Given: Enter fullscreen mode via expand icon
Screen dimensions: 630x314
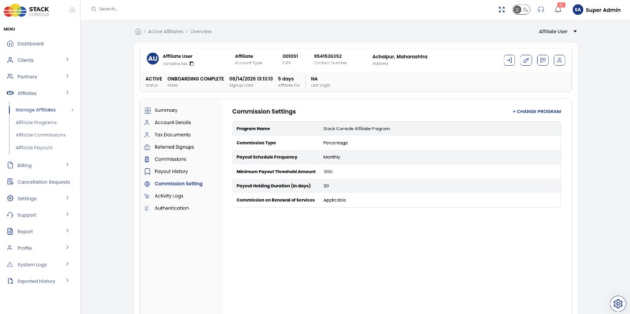Looking at the screenshot, I should click(x=501, y=10).
